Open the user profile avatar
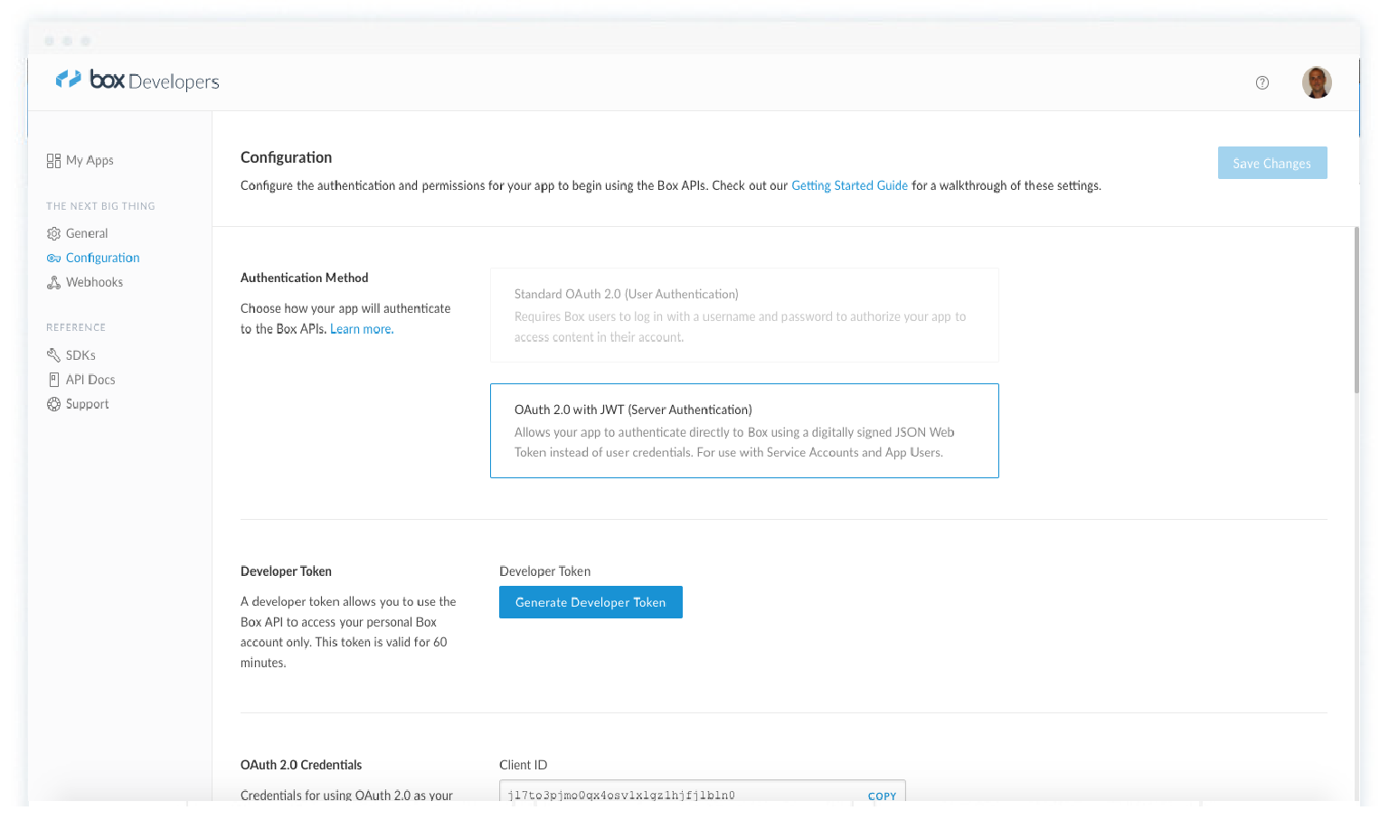Screen dimensions: 1389x839 [1317, 82]
